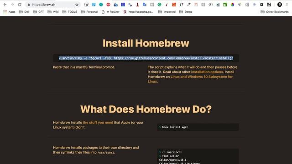292x164 pixels.
Task: Click the highlighted /usr/bin/ruby install command
Action: (146, 58)
